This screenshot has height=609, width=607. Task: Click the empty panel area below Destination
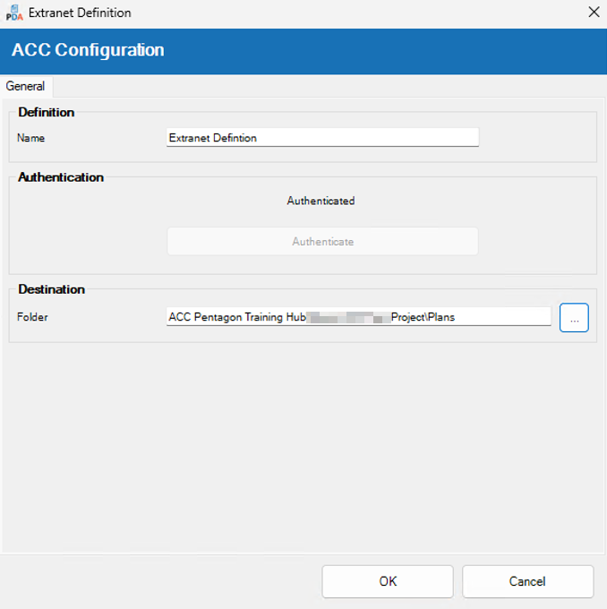pyautogui.click(x=303, y=448)
